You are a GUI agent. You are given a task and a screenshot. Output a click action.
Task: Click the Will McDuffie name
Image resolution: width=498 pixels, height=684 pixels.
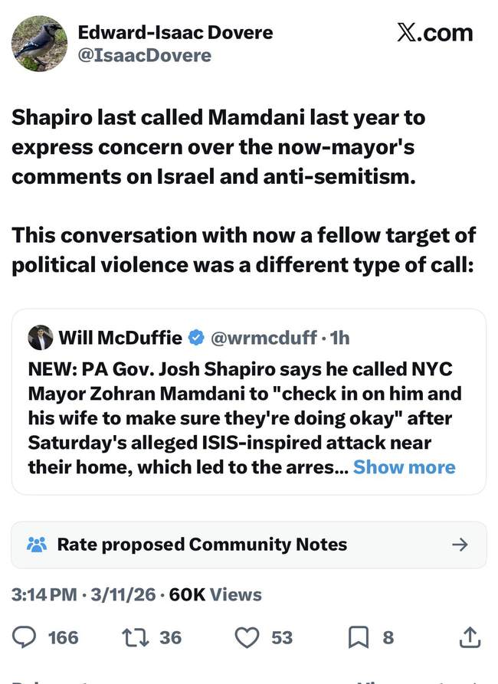point(120,338)
